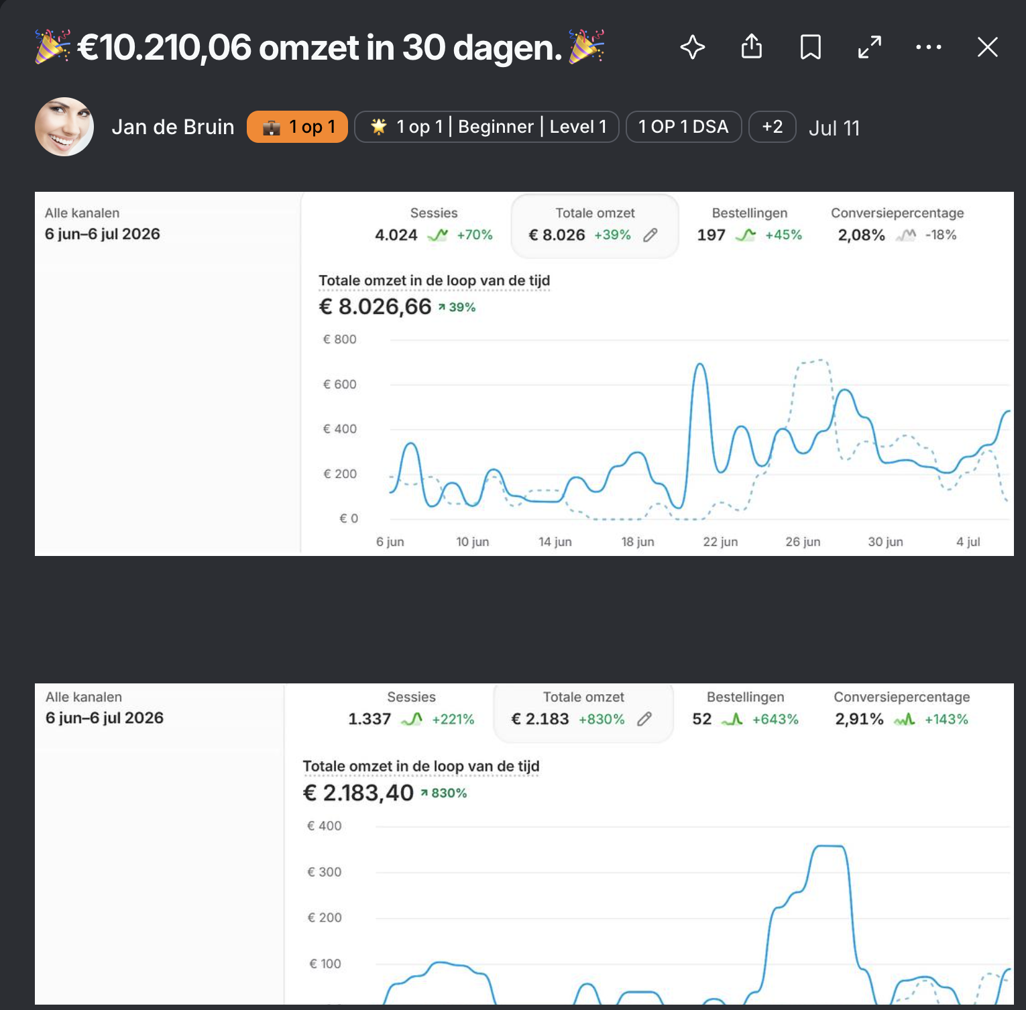The image size is (1026, 1010).
Task: Bookmark this post
Action: (811, 48)
